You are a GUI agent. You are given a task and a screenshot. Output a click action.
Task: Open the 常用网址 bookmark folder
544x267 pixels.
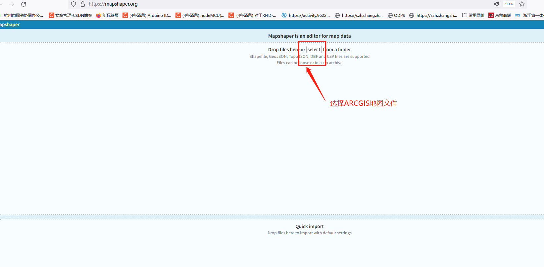click(473, 15)
